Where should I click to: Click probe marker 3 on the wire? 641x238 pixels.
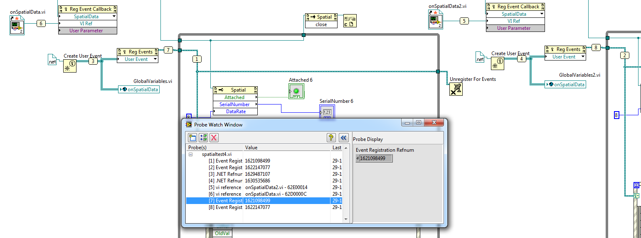pyautogui.click(x=93, y=61)
